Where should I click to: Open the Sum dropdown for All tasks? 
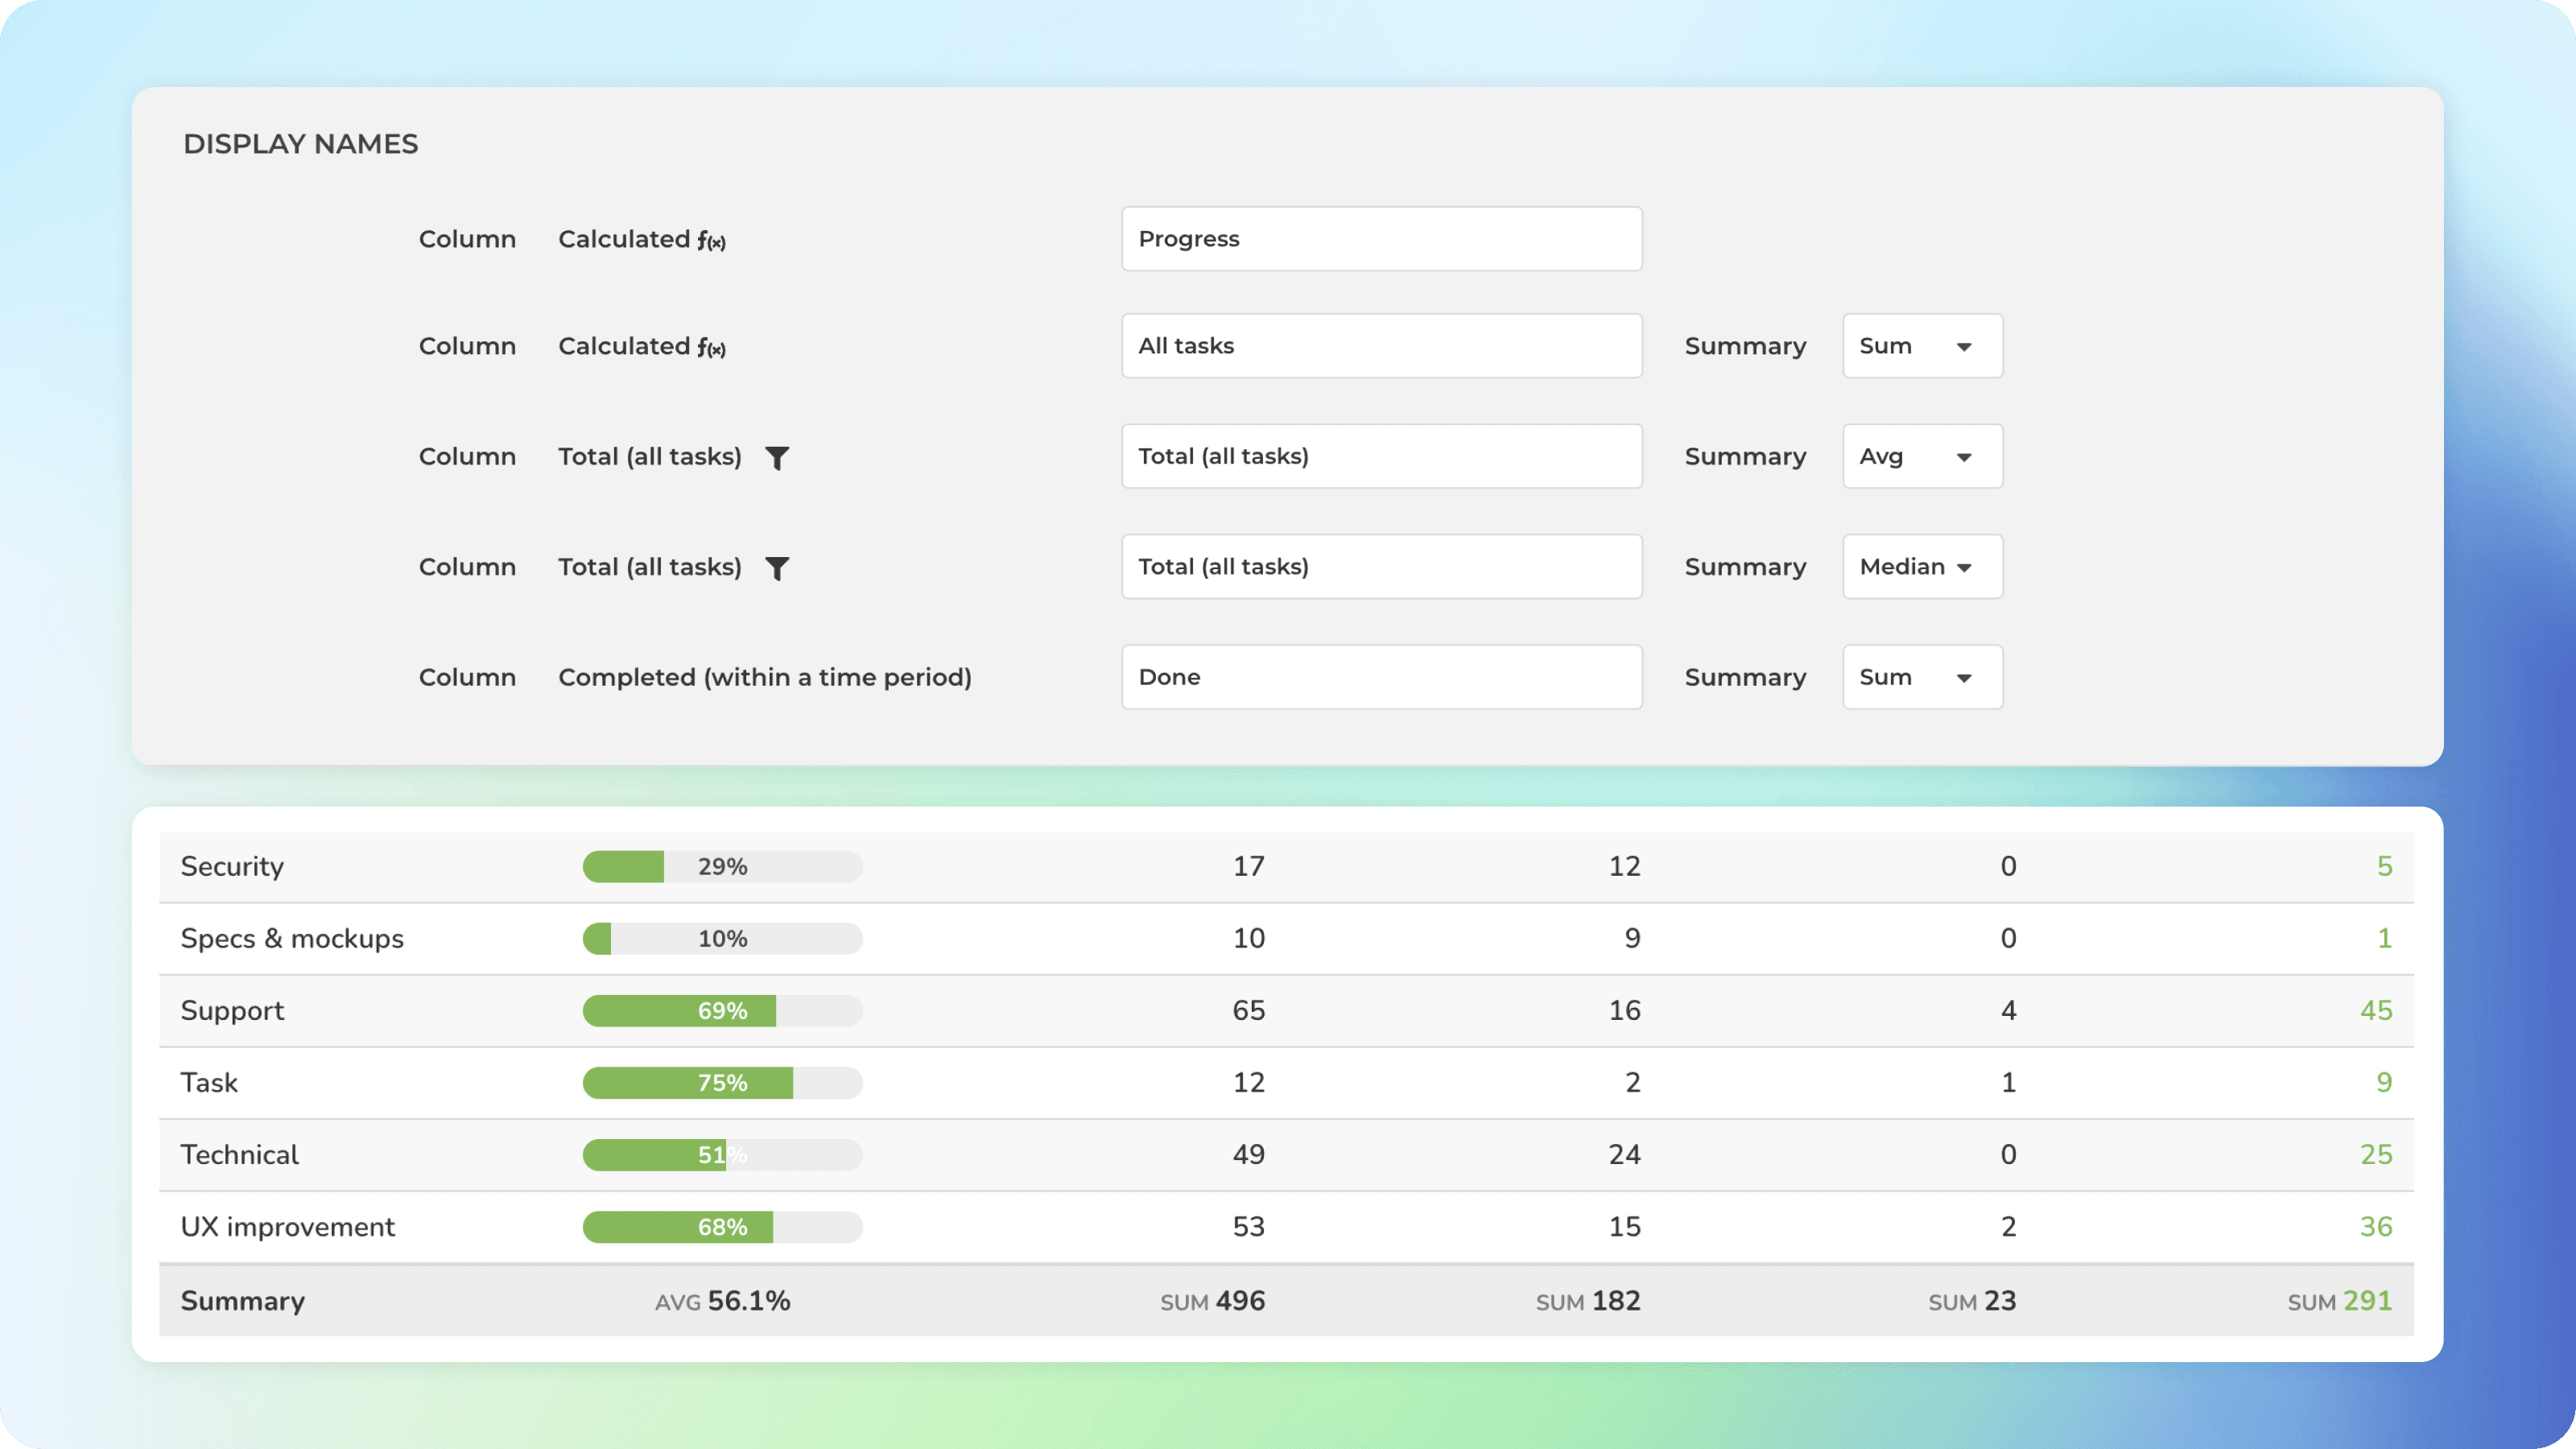1921,346
